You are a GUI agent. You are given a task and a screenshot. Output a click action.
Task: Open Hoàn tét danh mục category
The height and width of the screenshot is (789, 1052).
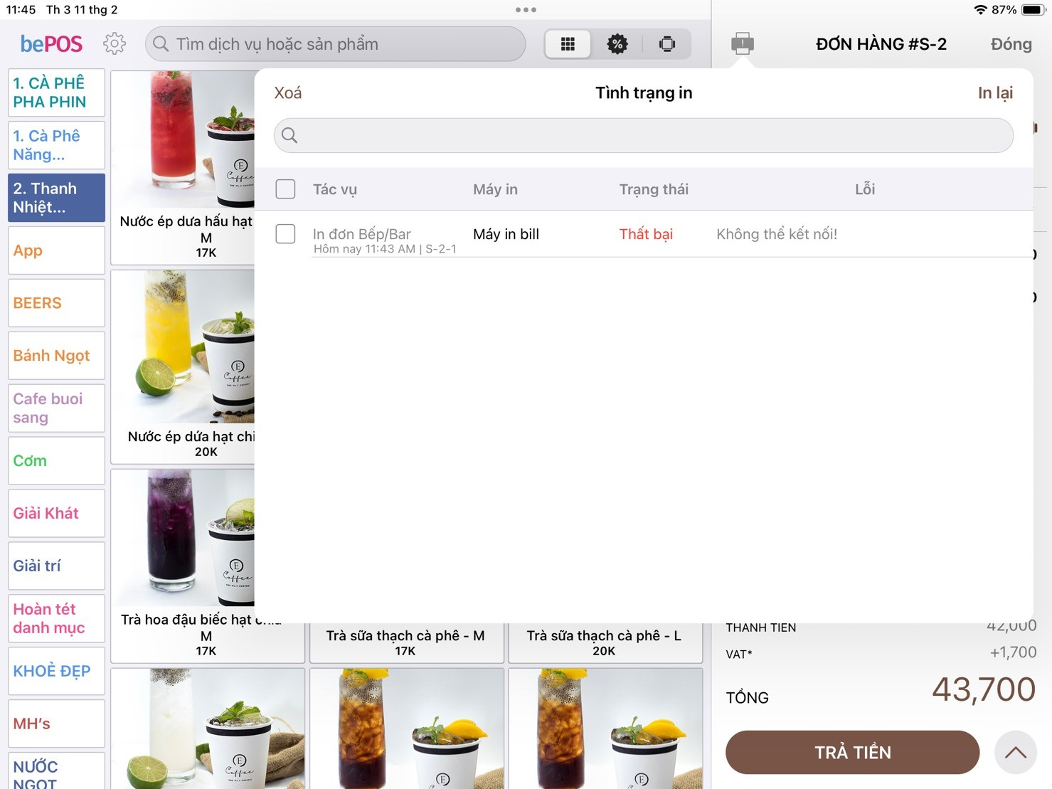coord(56,619)
